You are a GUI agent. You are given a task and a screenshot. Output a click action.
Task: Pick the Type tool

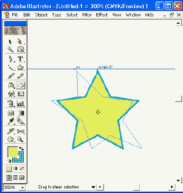tap(20, 59)
